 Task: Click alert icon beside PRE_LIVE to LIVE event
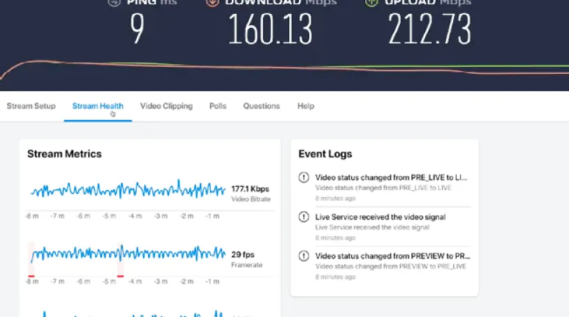coord(304,178)
